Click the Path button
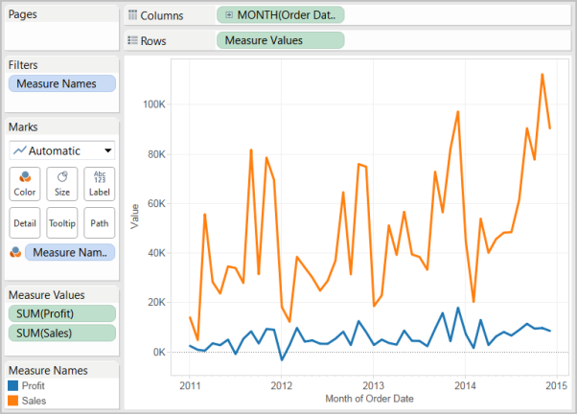This screenshot has height=414, width=577. pos(99,222)
